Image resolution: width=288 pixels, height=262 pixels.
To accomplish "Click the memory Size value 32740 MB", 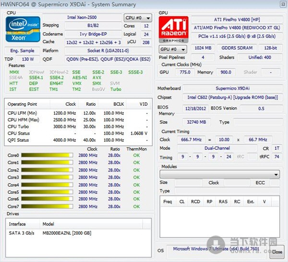I will 196,122.
